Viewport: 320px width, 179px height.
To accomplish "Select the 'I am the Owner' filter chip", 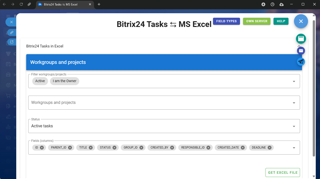I will click(64, 81).
